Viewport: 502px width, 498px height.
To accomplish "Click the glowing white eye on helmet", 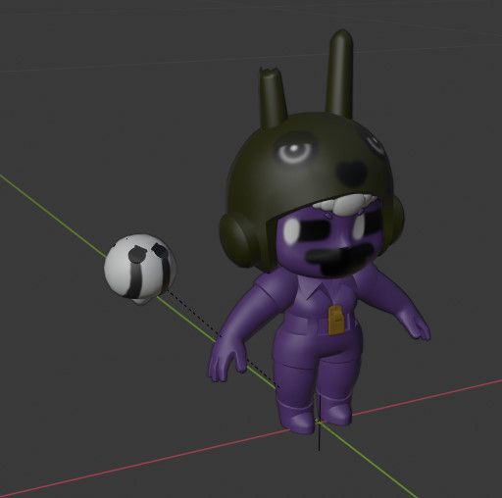I will click(294, 150).
